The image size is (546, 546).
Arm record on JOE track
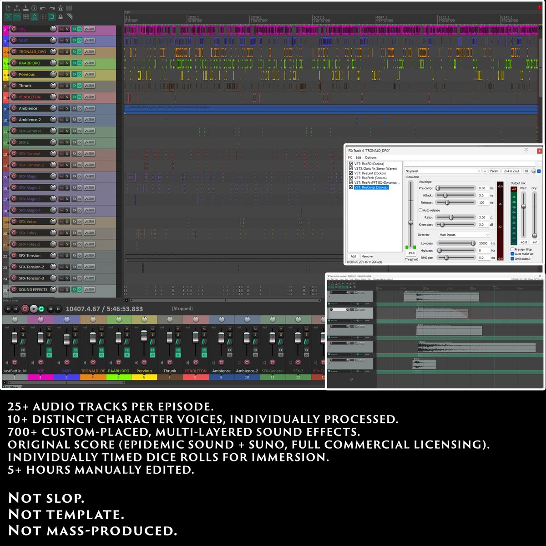14,29
